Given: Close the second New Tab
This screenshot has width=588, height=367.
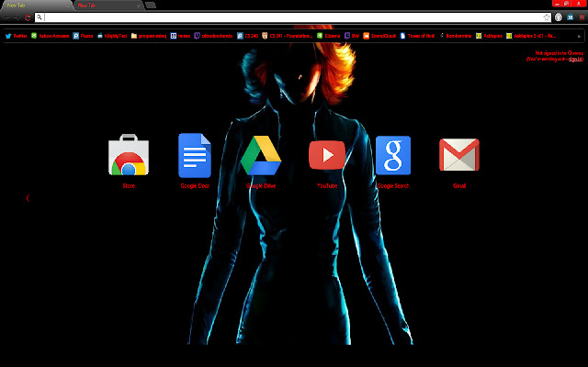Looking at the screenshot, I should 139,6.
